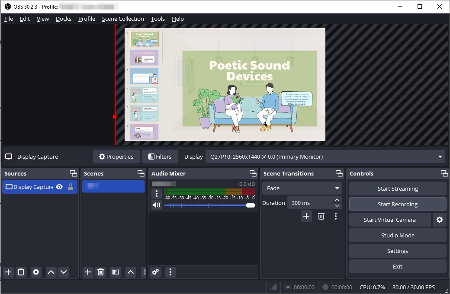Open Advanced Audio Properties gears icon
The width and height of the screenshot is (450, 294).
(155, 272)
